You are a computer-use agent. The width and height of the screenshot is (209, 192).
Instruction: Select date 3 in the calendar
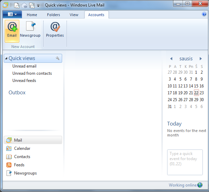(170, 79)
